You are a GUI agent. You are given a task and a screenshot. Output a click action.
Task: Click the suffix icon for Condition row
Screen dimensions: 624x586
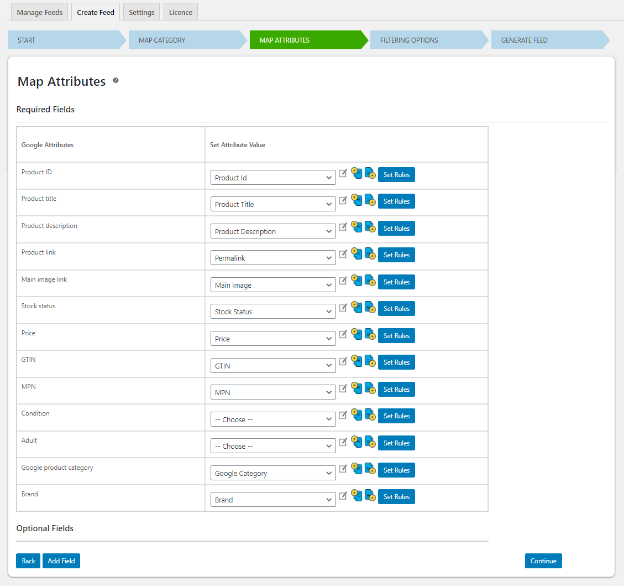click(370, 414)
